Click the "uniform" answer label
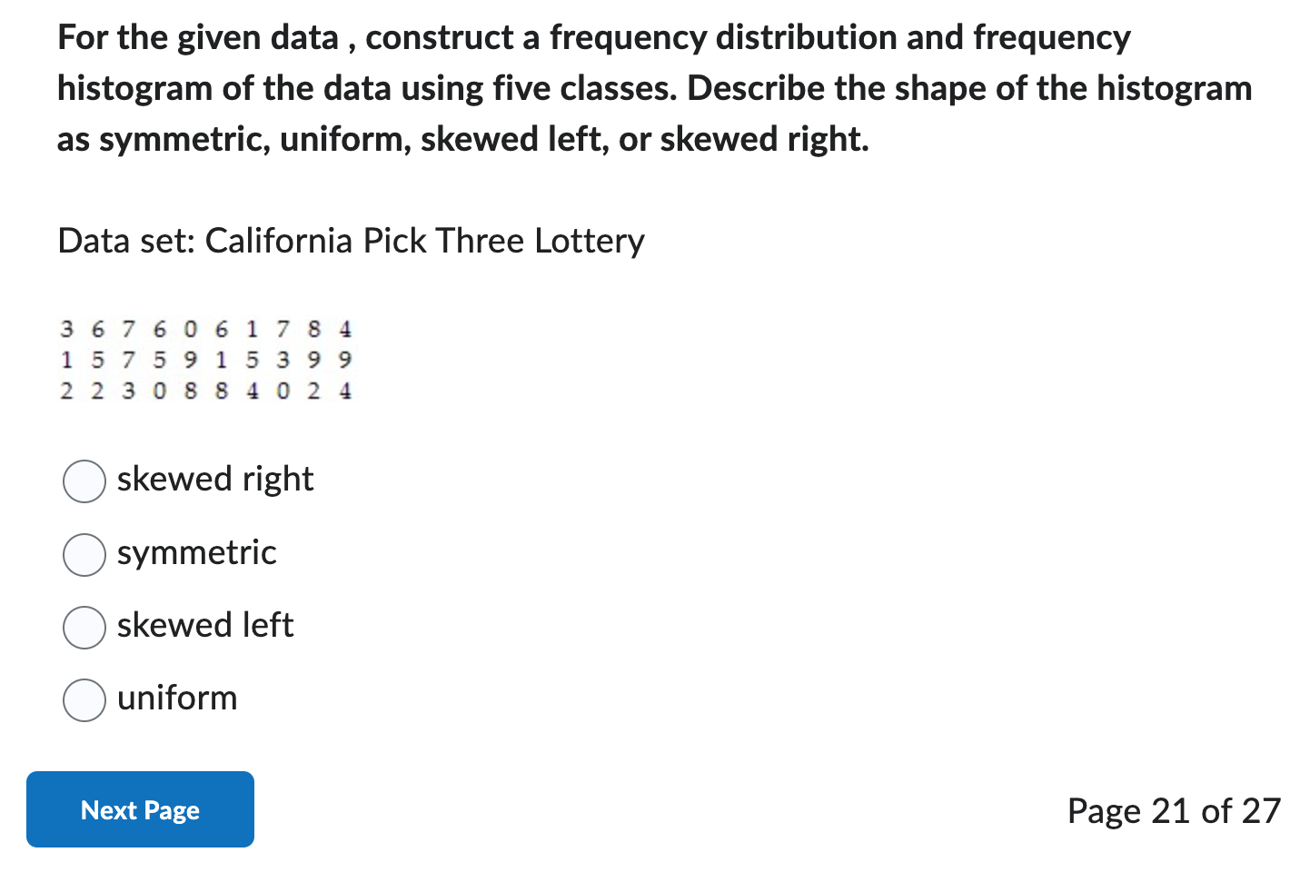The height and width of the screenshot is (892, 1290). [177, 698]
